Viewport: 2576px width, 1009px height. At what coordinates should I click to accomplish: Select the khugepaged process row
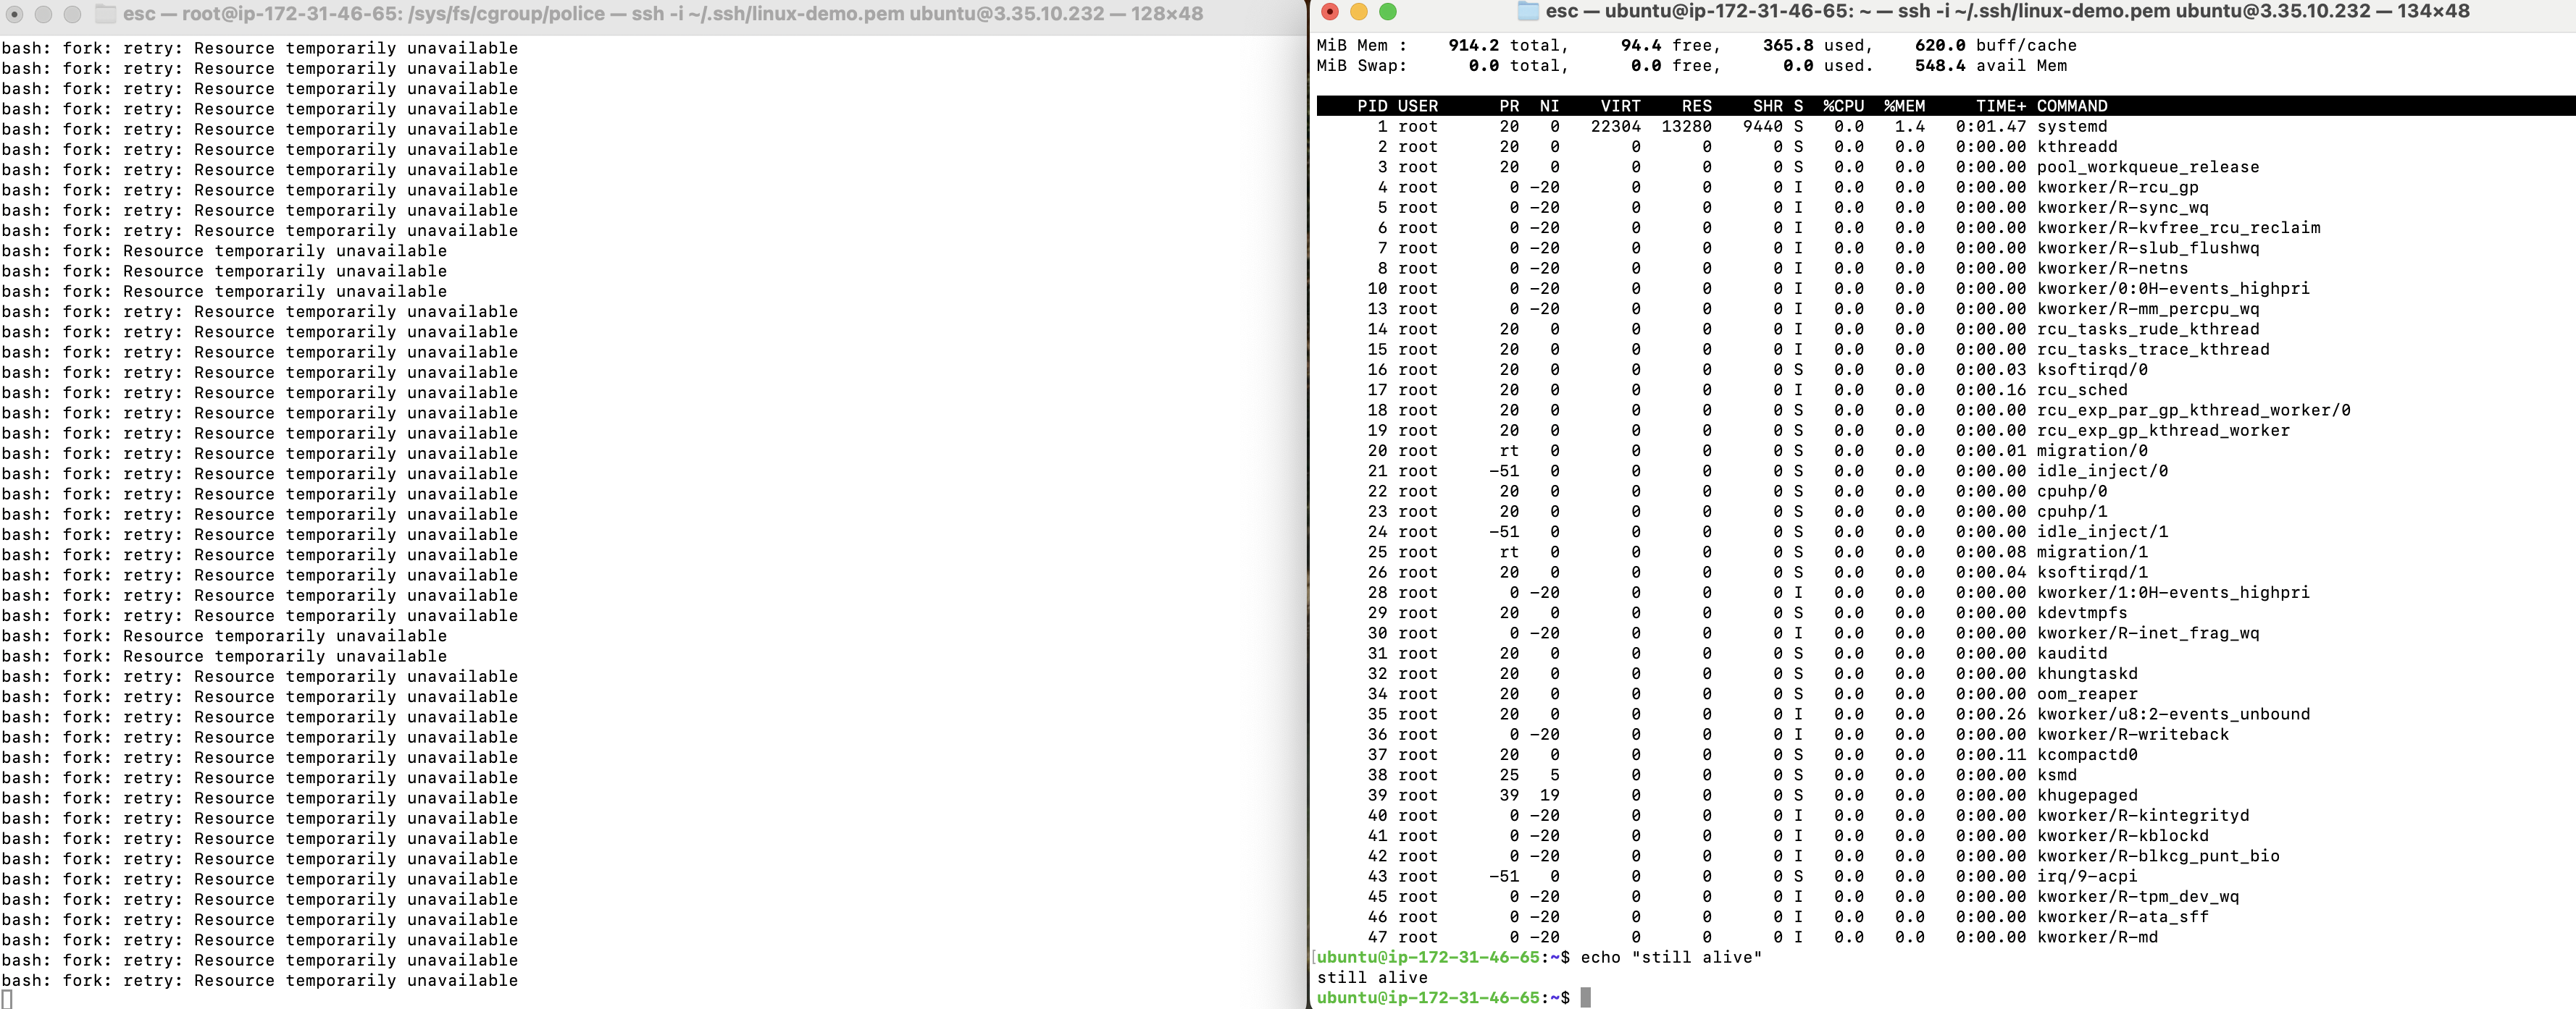coord(2087,795)
